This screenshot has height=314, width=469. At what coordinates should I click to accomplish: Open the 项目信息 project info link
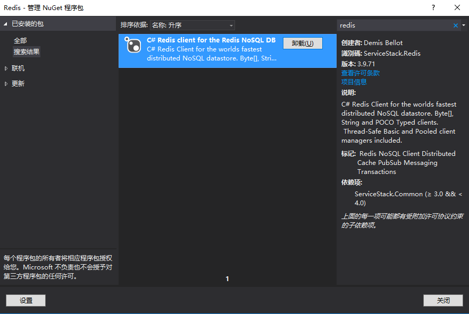click(x=354, y=82)
